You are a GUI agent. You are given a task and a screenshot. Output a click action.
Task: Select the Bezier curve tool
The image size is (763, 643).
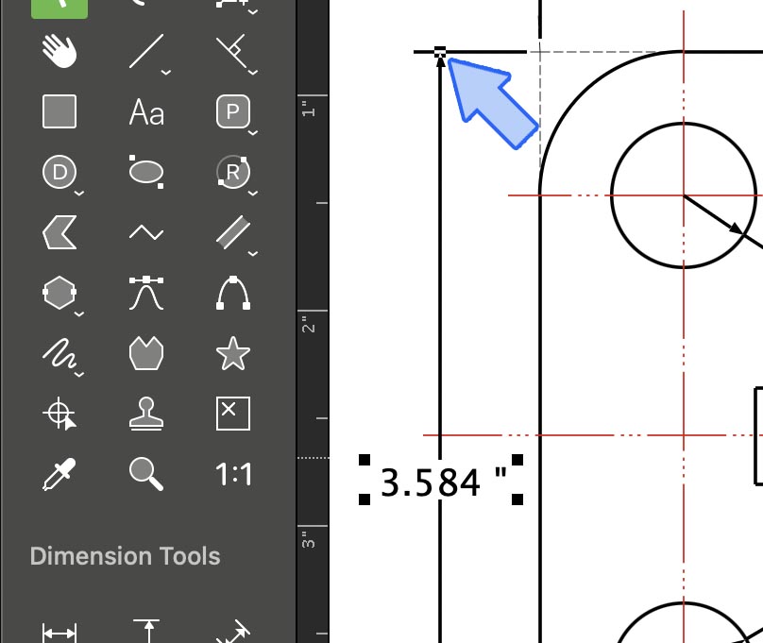tap(145, 294)
